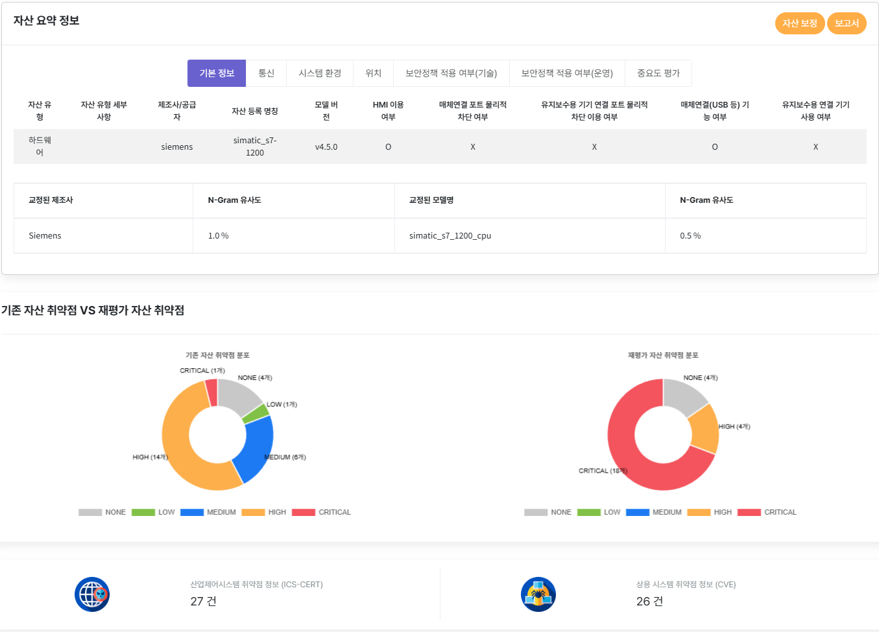Open the 보안정책 적용 여부(기술) tab
This screenshot has width=879, height=632.
click(x=450, y=73)
